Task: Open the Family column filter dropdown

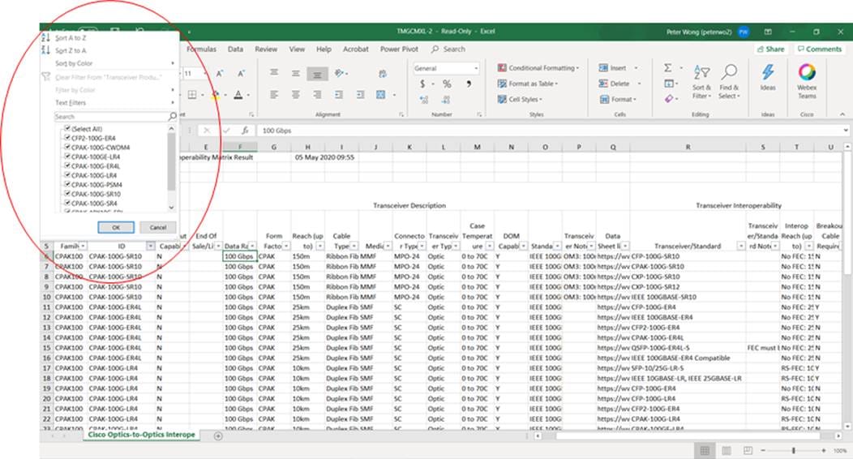Action: click(84, 247)
